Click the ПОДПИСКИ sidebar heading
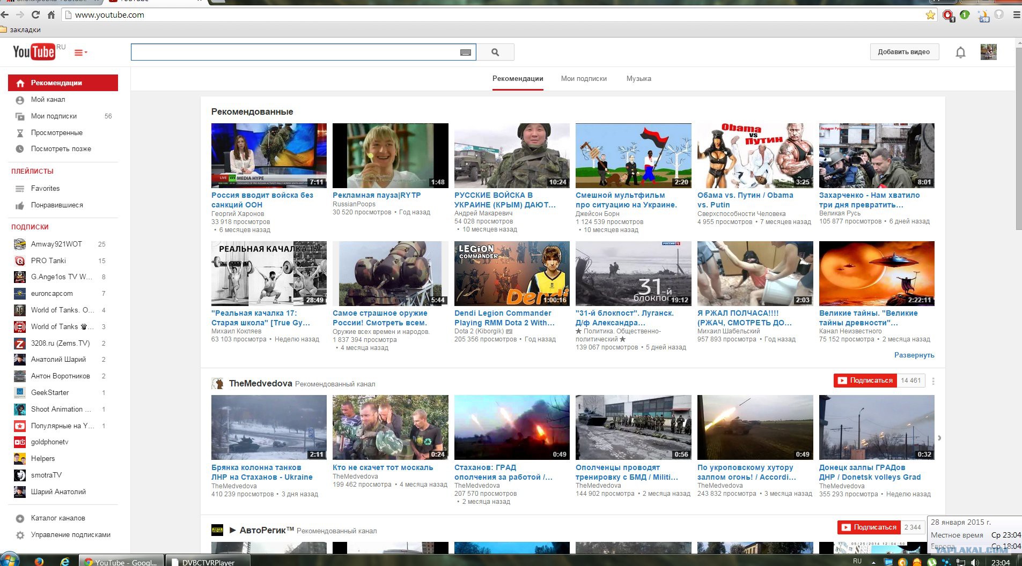Image resolution: width=1022 pixels, height=566 pixels. coord(30,227)
